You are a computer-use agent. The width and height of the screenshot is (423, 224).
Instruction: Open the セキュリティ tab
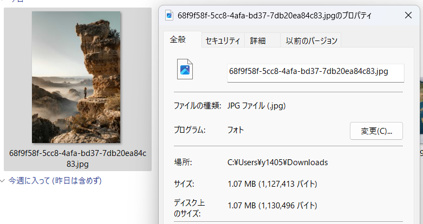pyautogui.click(x=222, y=40)
